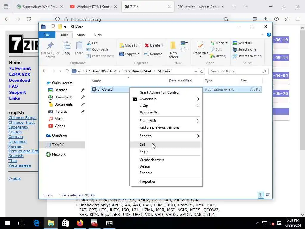Screen dimensions: 305x229
Task: Open Firefox hamburger application menu
Action: pos(298,19)
